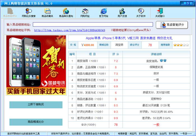Open 网购网址 site list
Image resolution: width=196 pixels, height=136 pixels.
[x=85, y=13]
